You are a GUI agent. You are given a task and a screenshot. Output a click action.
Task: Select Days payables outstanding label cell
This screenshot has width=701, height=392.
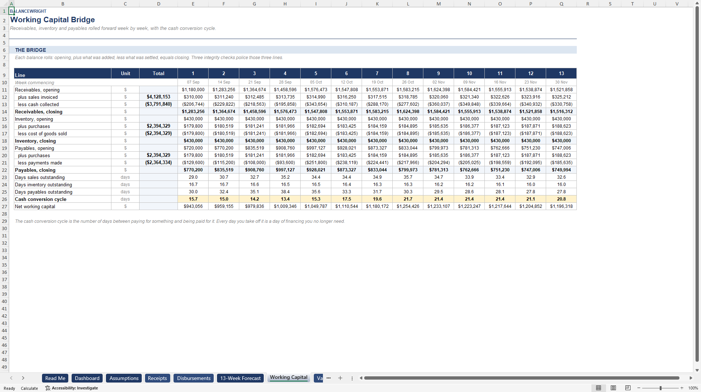point(63,192)
